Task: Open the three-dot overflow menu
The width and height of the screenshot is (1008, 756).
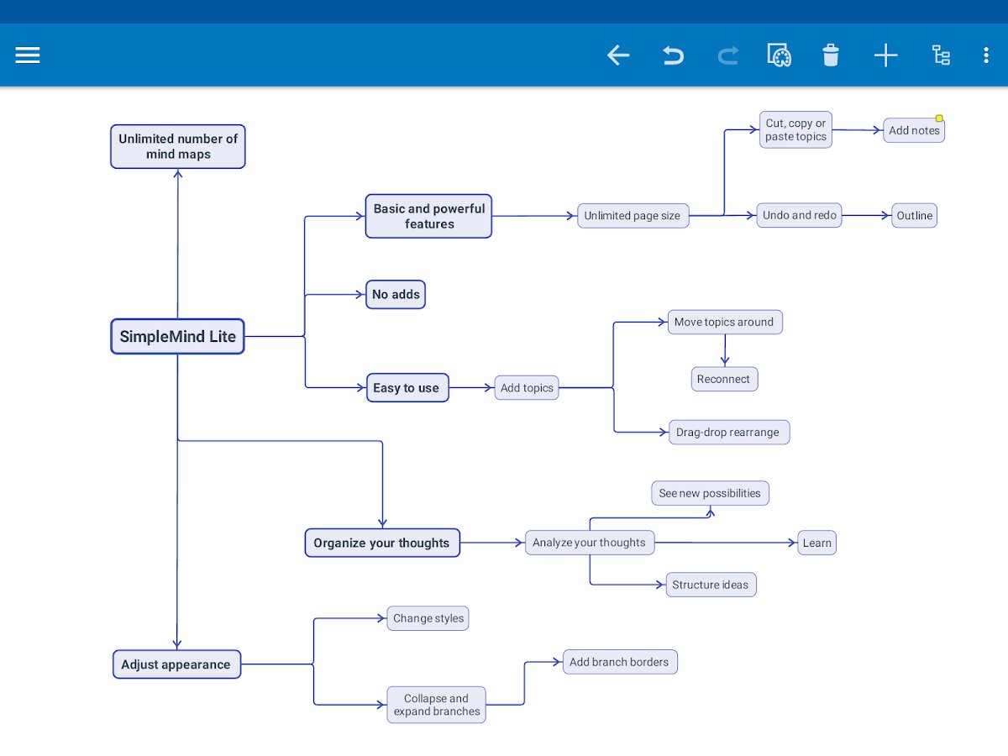Action: pos(986,55)
